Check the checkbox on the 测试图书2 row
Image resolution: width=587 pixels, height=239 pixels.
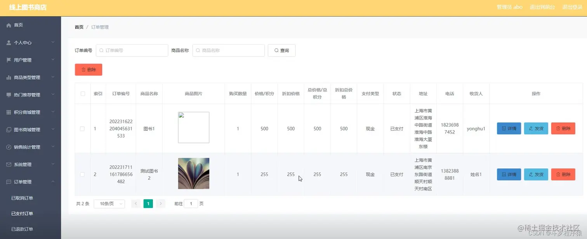82,174
